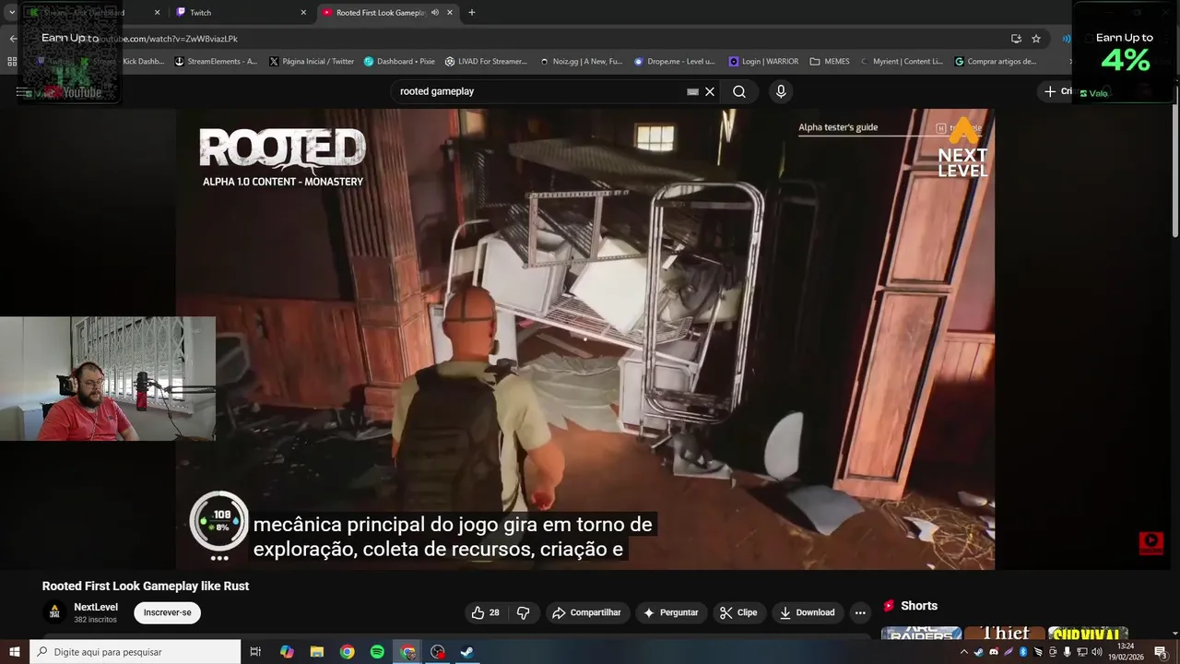This screenshot has width=1180, height=664.
Task: Close the Rooted First Look Gameplay tab
Action: (x=450, y=13)
